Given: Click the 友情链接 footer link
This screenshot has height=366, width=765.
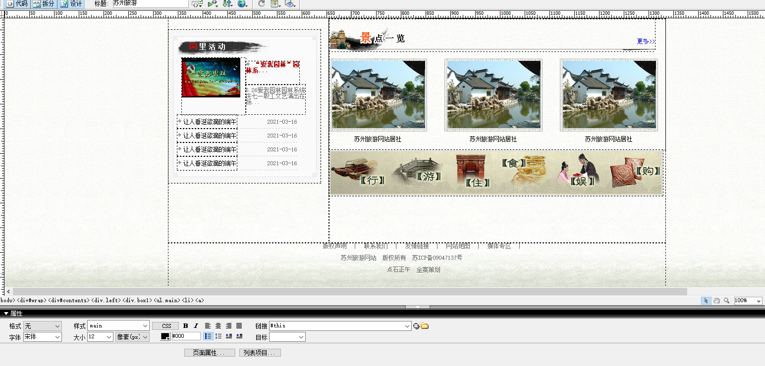Looking at the screenshot, I should pyautogui.click(x=417, y=246).
